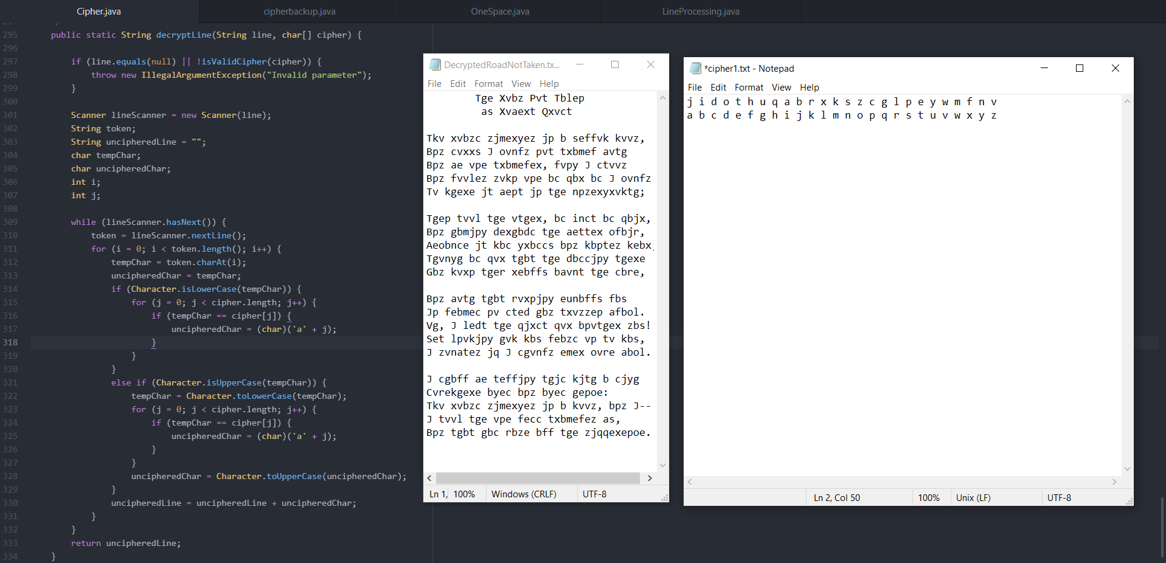
Task: Click scroll-left arrow in DecryptedRoadNotTaken Notepad
Action: tap(429, 478)
